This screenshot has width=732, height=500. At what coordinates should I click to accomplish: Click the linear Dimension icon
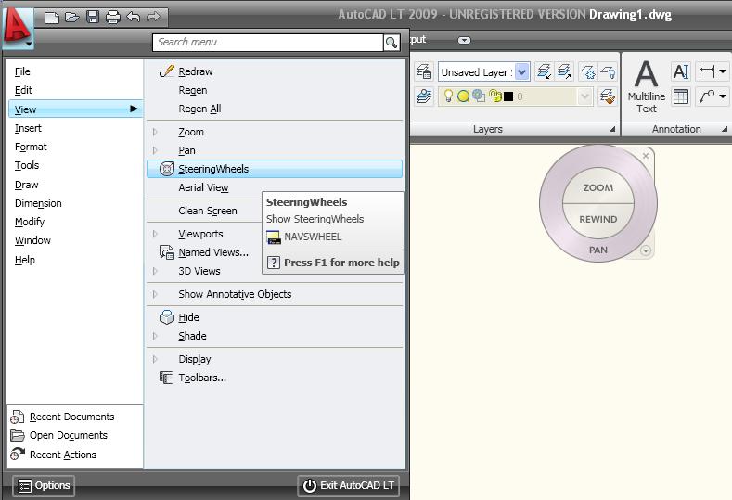tap(706, 71)
